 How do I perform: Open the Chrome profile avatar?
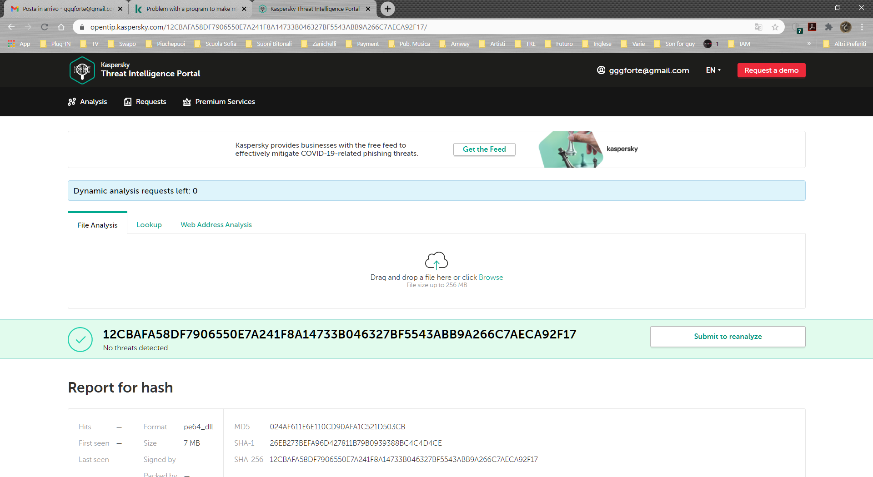tap(846, 27)
